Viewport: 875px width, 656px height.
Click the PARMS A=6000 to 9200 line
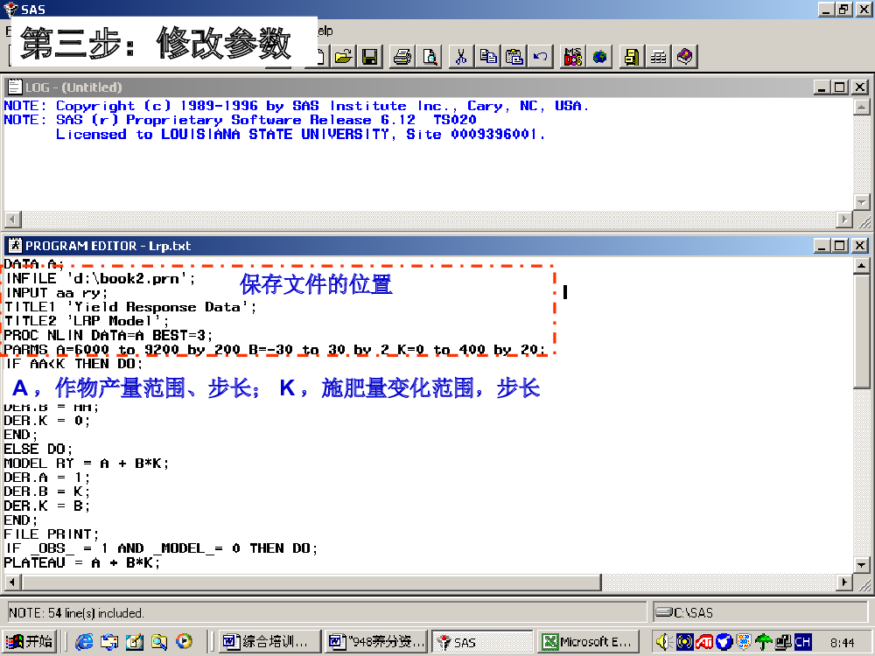pyautogui.click(x=274, y=350)
